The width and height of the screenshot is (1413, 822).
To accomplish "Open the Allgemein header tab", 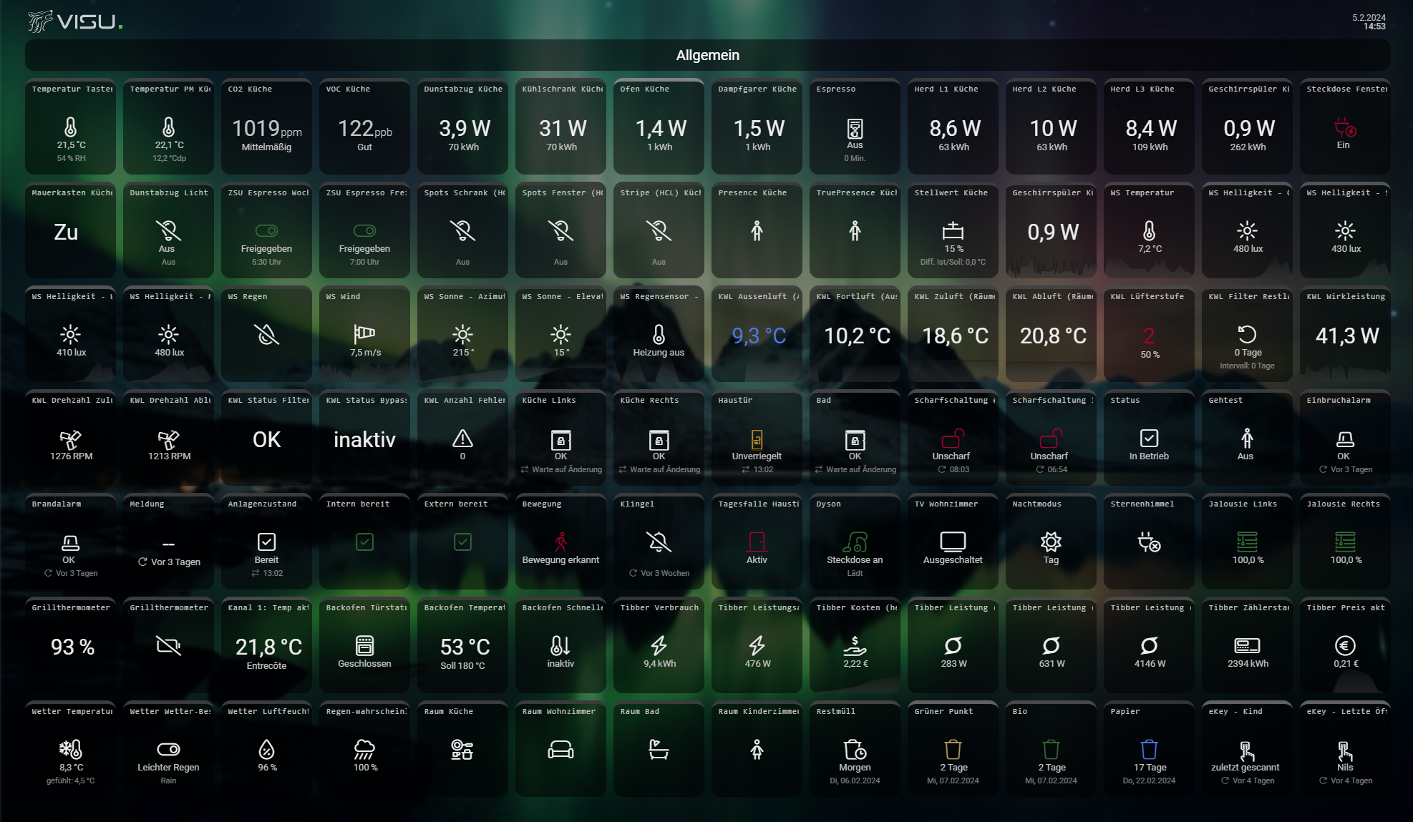I will 707,55.
